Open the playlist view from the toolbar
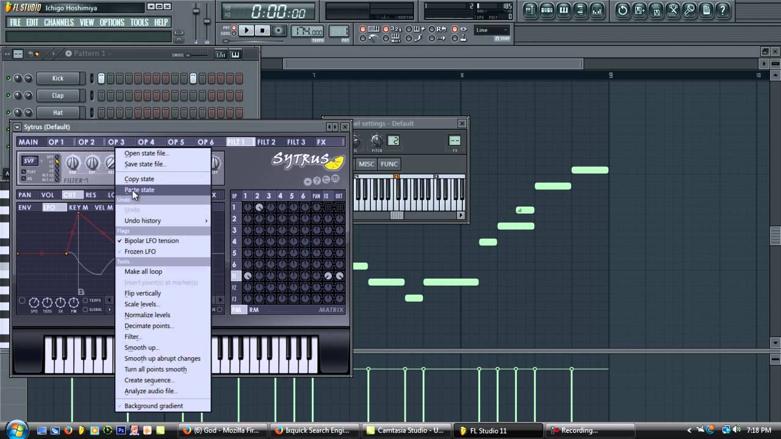The height and width of the screenshot is (439, 781). [530, 10]
